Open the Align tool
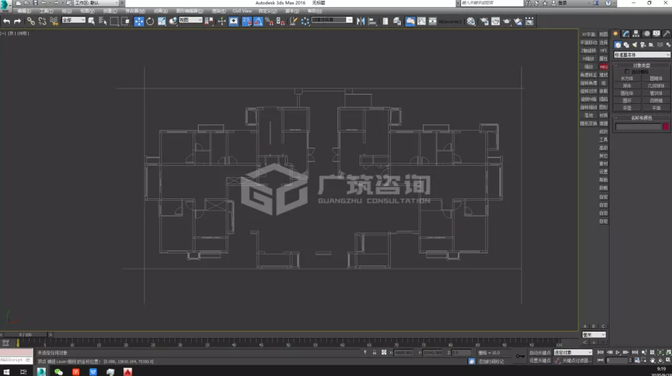Image resolution: width=672 pixels, height=376 pixels. [x=372, y=21]
